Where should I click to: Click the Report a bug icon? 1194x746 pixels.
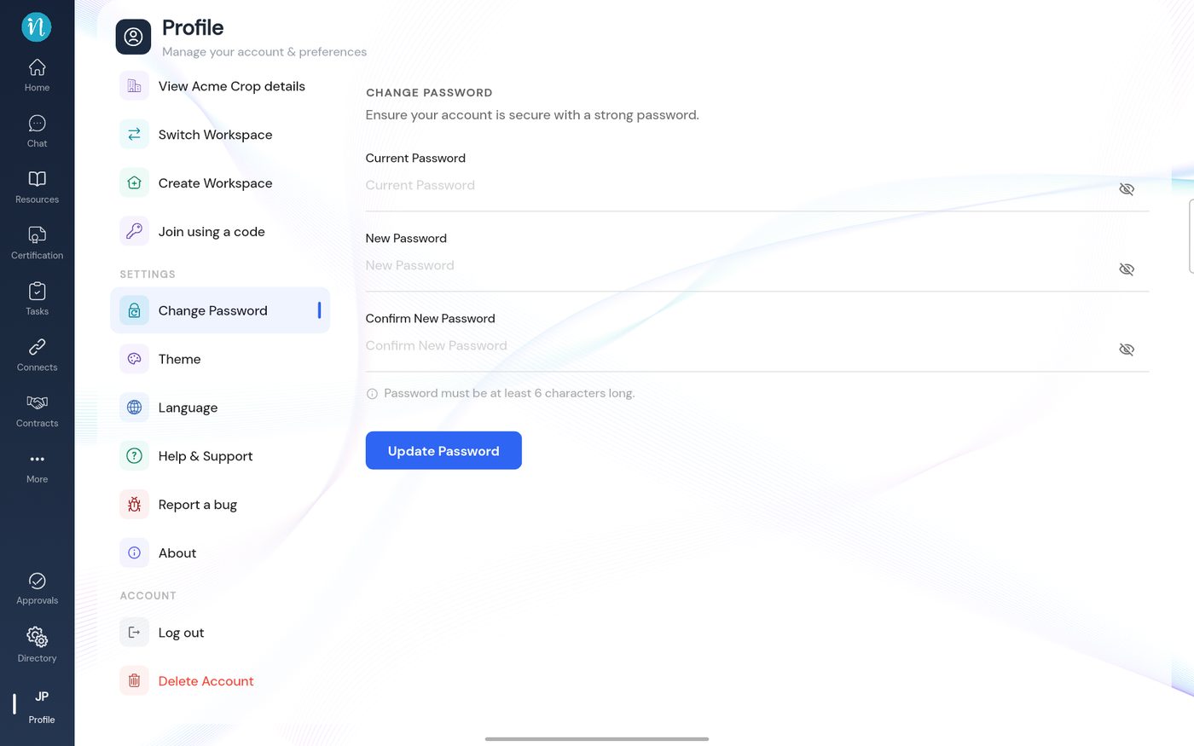tap(134, 505)
